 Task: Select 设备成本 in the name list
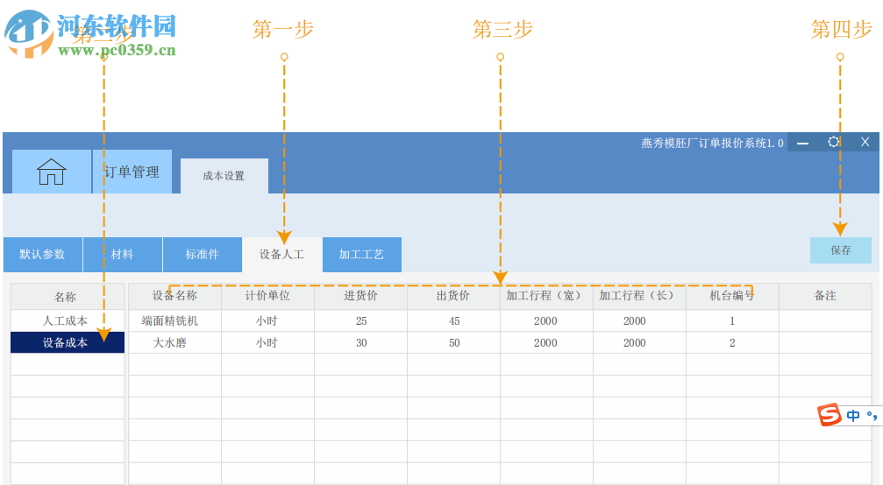click(x=68, y=342)
